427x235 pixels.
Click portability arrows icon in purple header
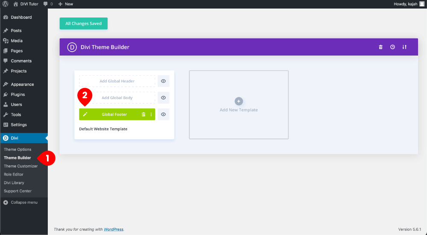404,47
